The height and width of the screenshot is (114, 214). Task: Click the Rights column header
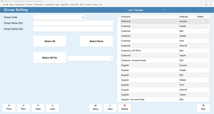202,16
